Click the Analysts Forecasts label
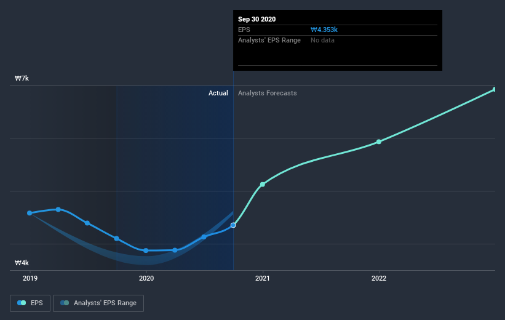The height and width of the screenshot is (320, 505). (x=268, y=93)
